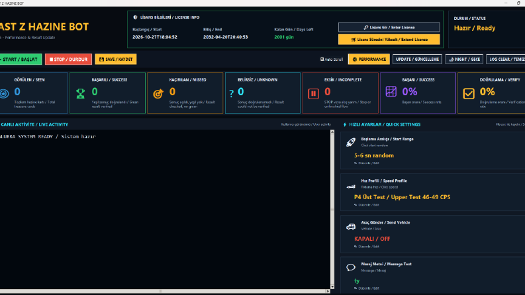Screen dimensions: 525x295
Task: Toggle the Auto Scroll checkbox
Action: point(322,60)
